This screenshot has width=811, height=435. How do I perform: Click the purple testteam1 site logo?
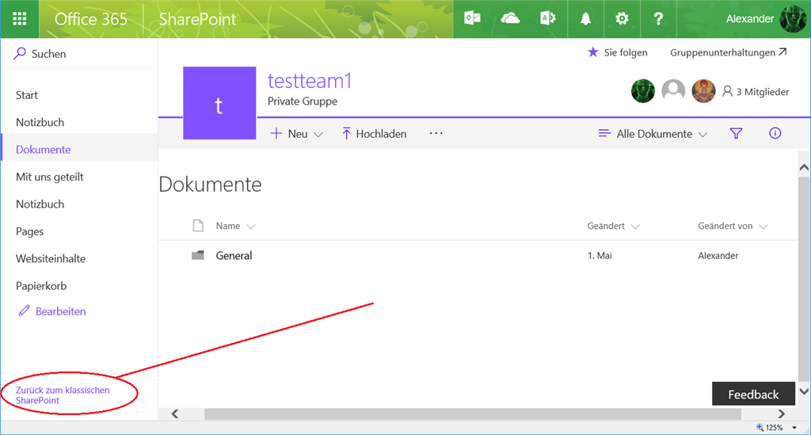click(x=219, y=103)
